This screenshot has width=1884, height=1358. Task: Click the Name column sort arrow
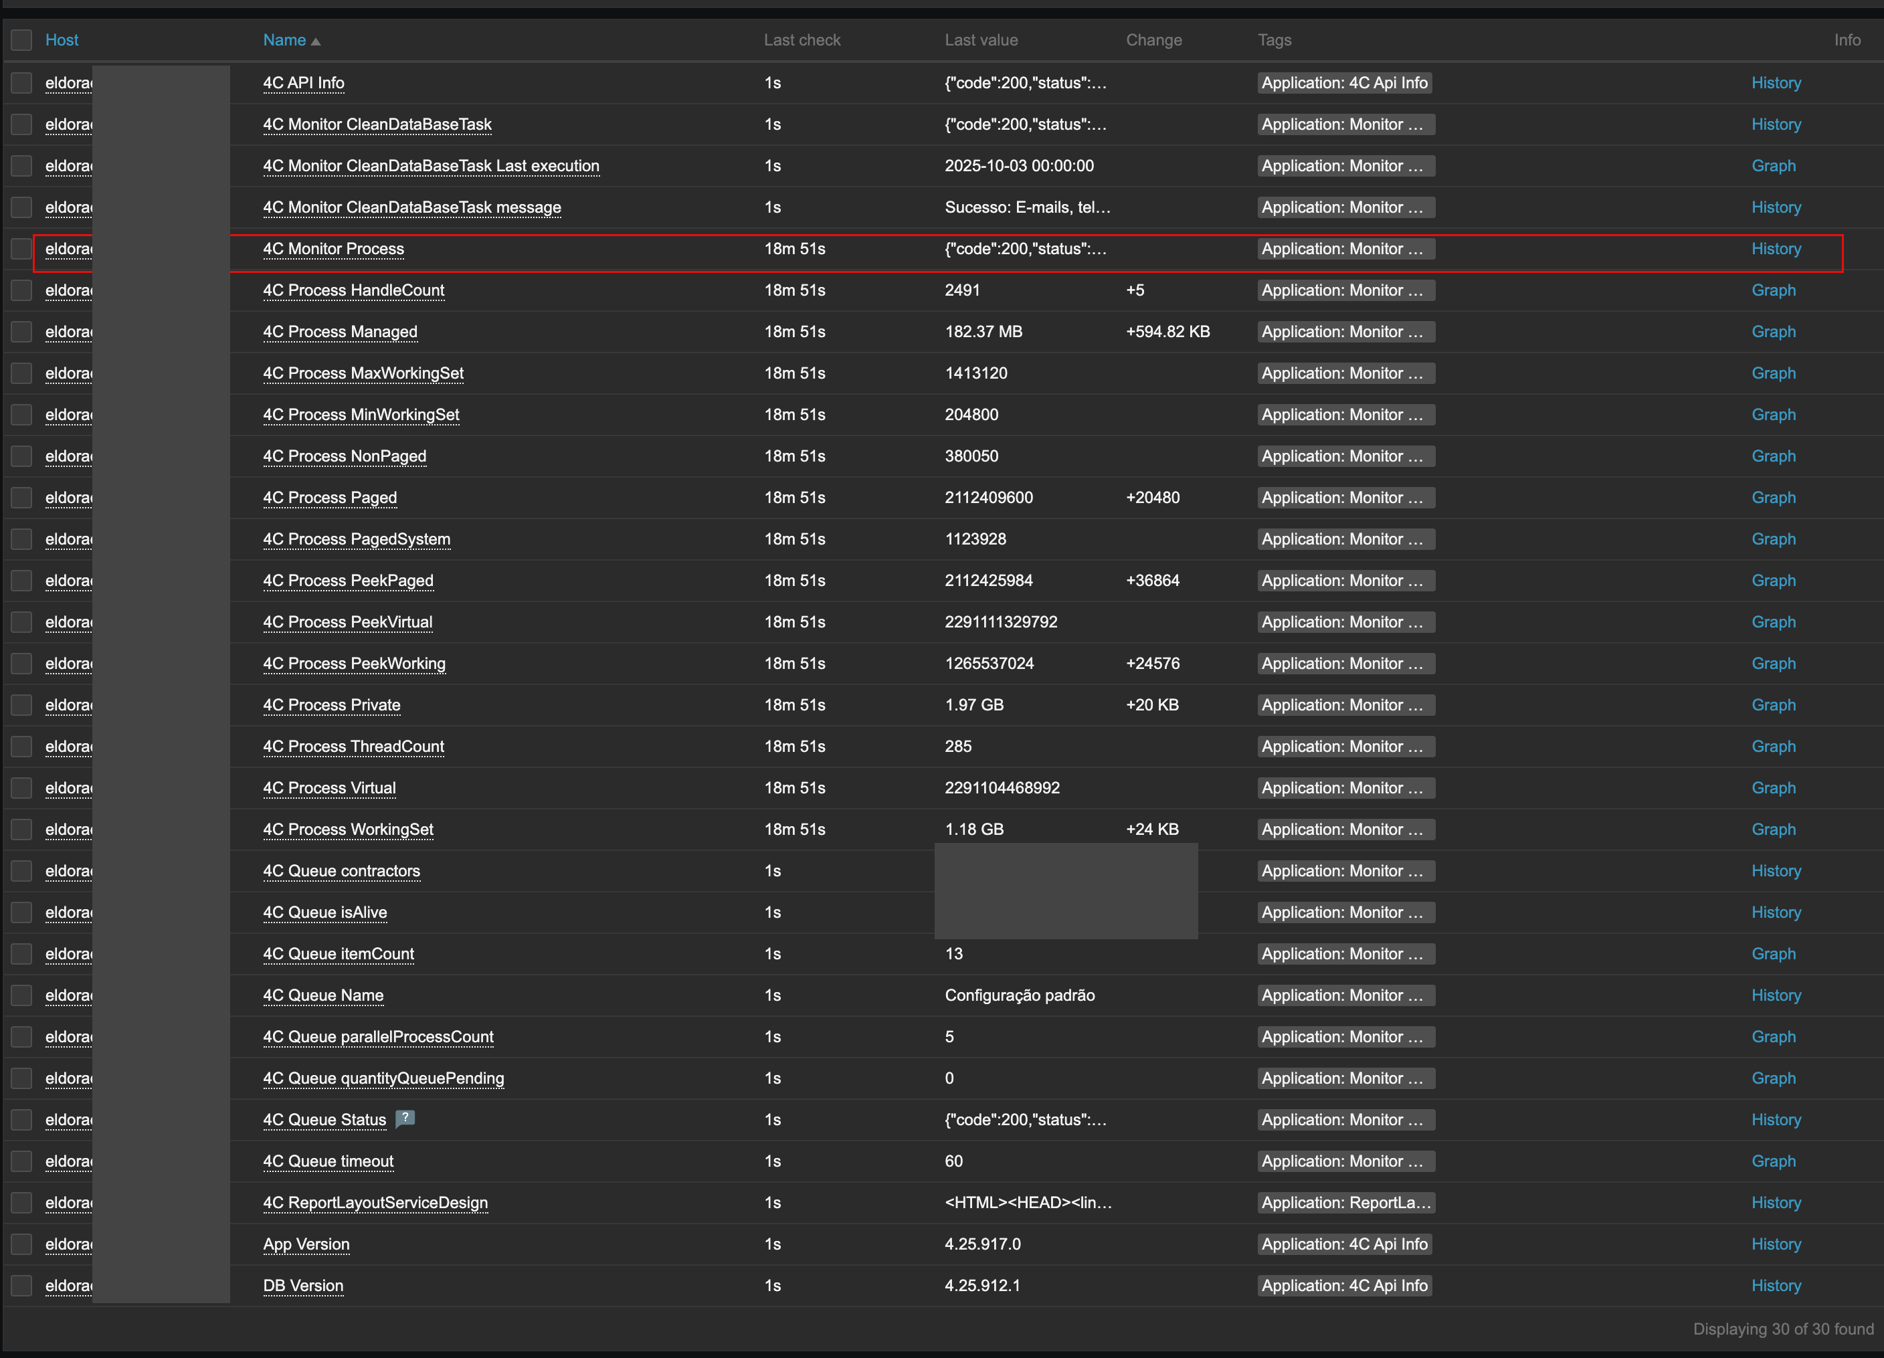(x=316, y=41)
